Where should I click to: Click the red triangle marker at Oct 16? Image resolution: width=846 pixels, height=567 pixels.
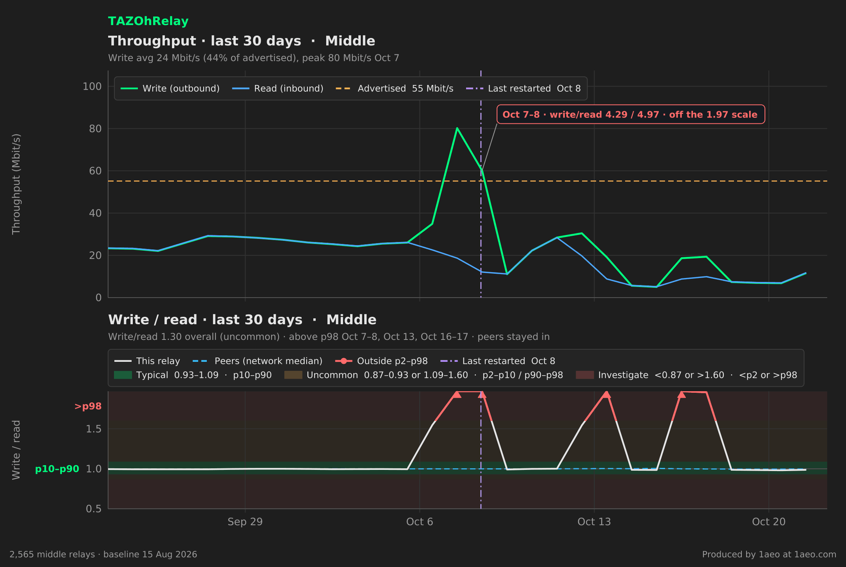[x=681, y=394]
